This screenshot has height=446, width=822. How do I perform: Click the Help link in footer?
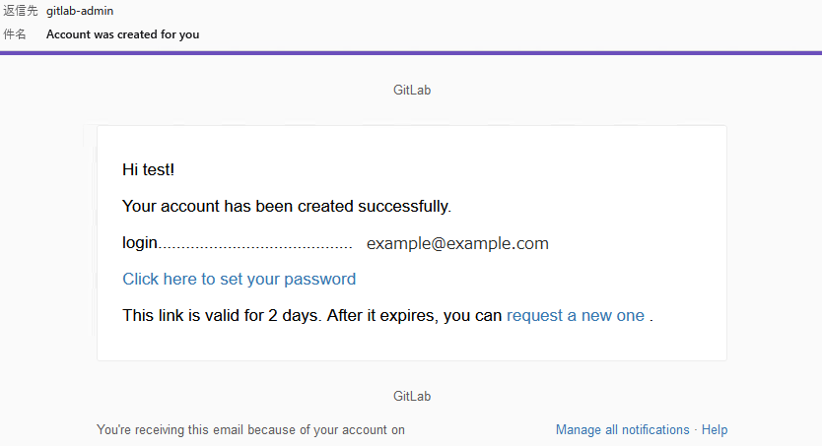click(715, 430)
